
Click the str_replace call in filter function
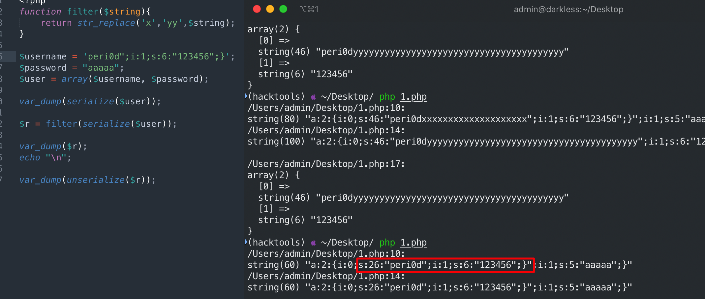coord(106,23)
